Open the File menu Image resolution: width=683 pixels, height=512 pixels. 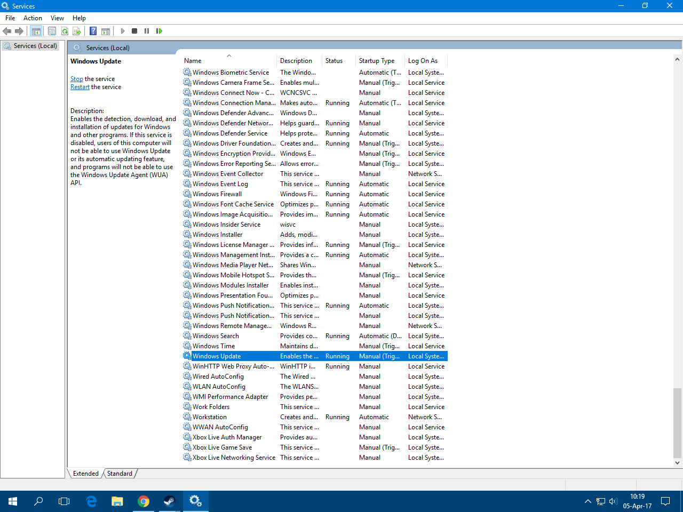pyautogui.click(x=10, y=18)
